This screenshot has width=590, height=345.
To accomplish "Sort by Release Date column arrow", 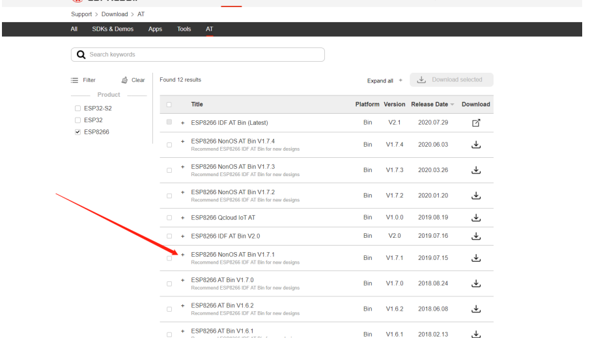I will [453, 105].
